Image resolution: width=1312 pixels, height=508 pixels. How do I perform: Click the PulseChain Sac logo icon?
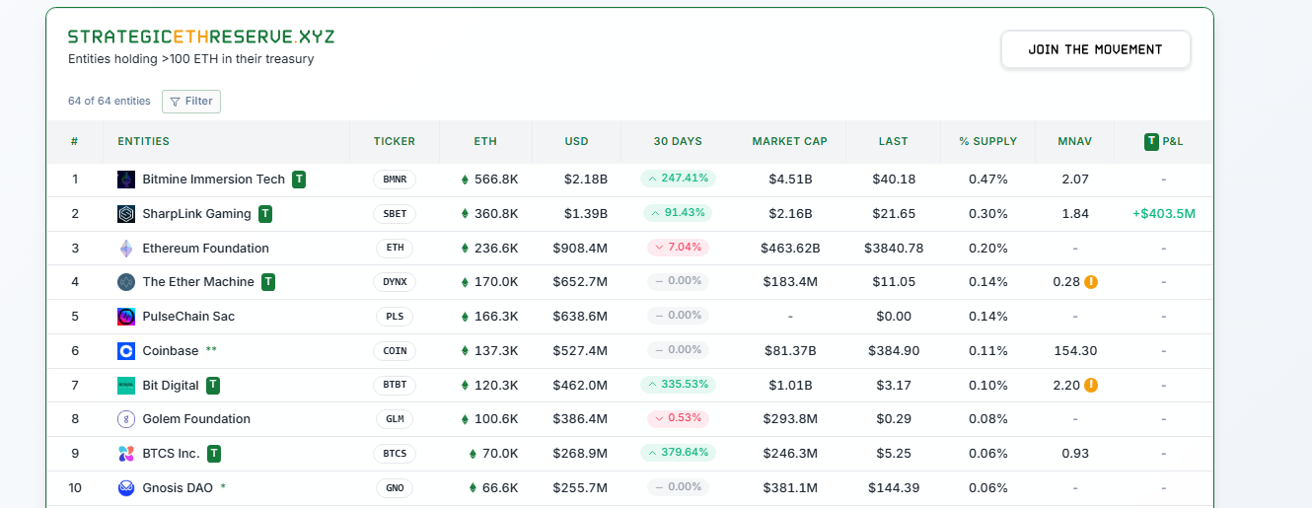tap(126, 317)
